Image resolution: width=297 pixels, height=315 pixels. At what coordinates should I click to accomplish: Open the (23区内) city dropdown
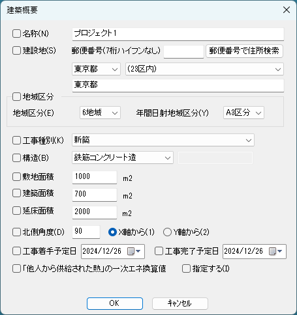pyautogui.click(x=204, y=69)
